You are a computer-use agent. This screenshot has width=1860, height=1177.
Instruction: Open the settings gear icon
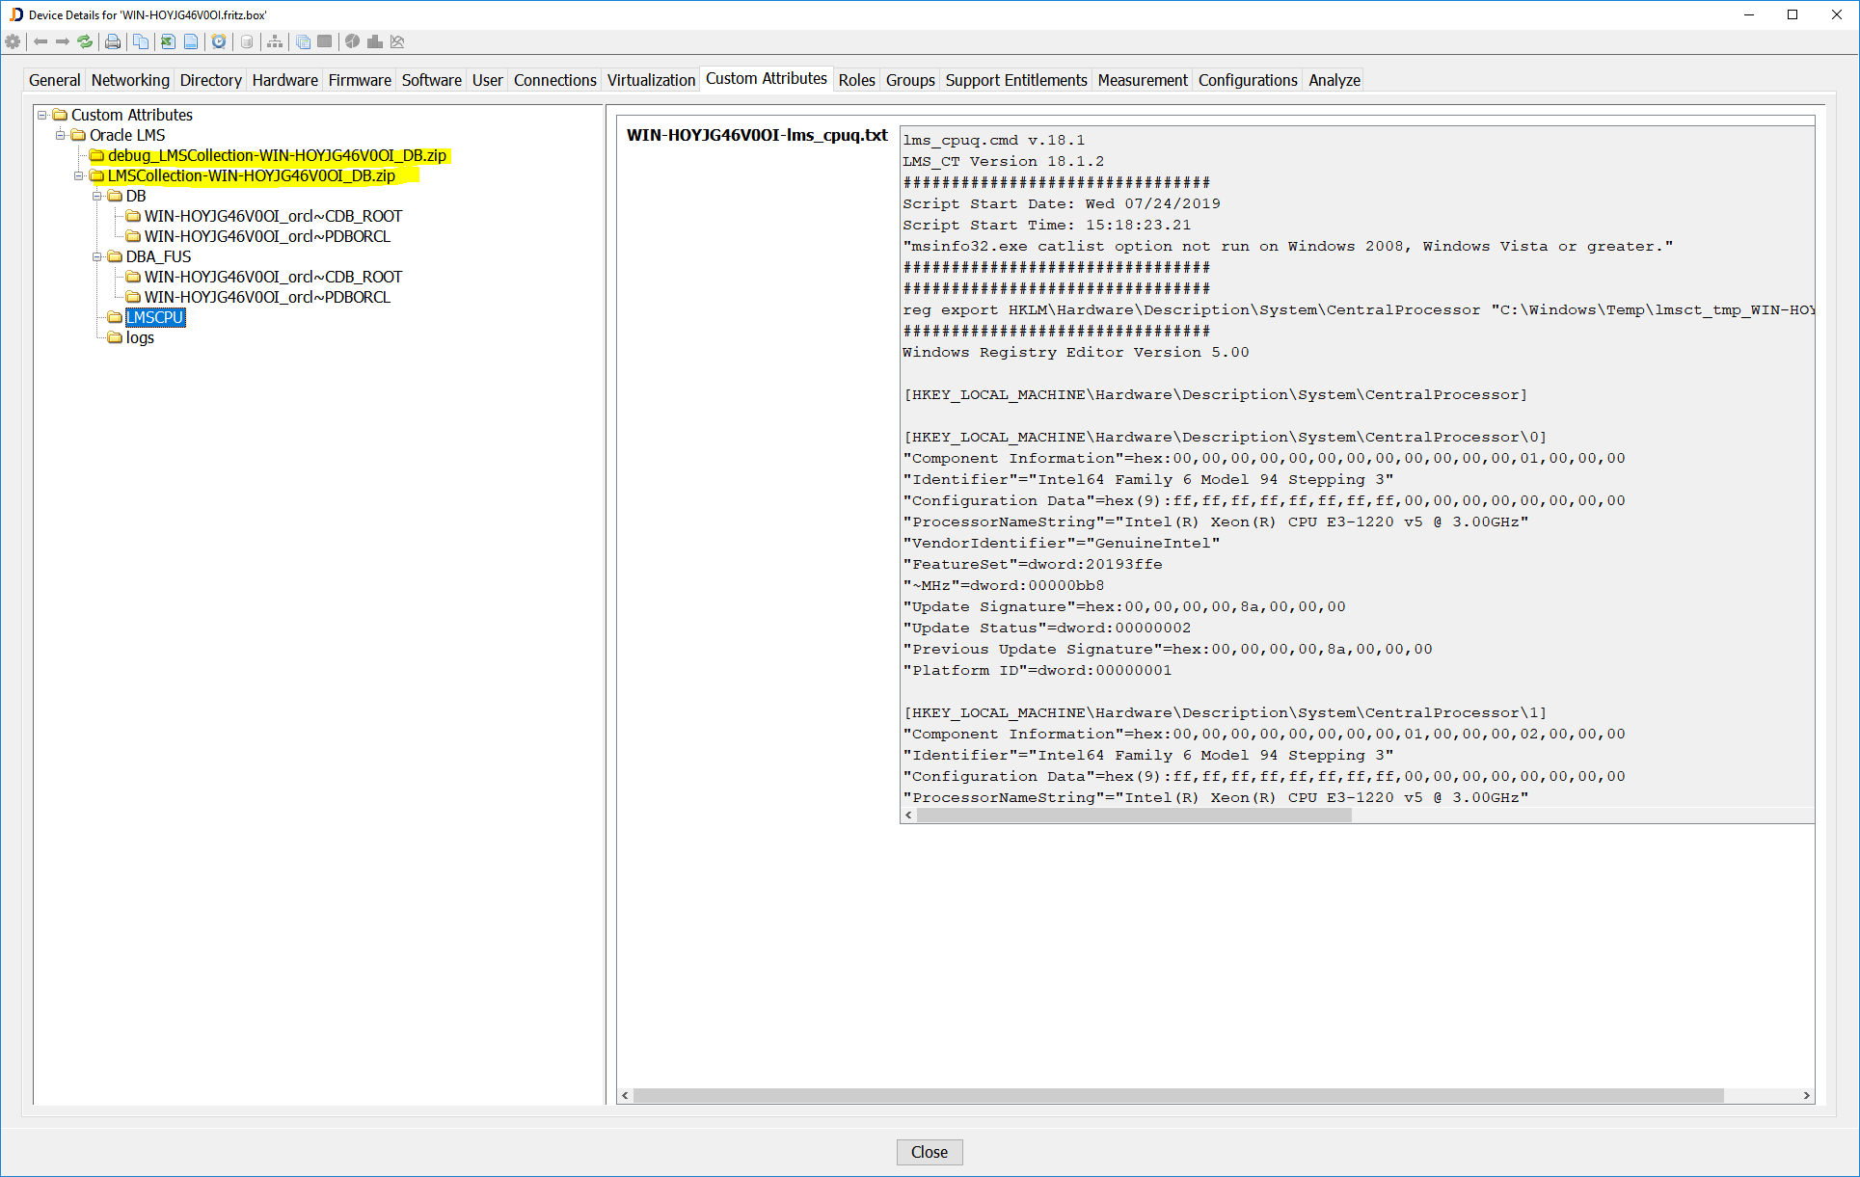13,41
